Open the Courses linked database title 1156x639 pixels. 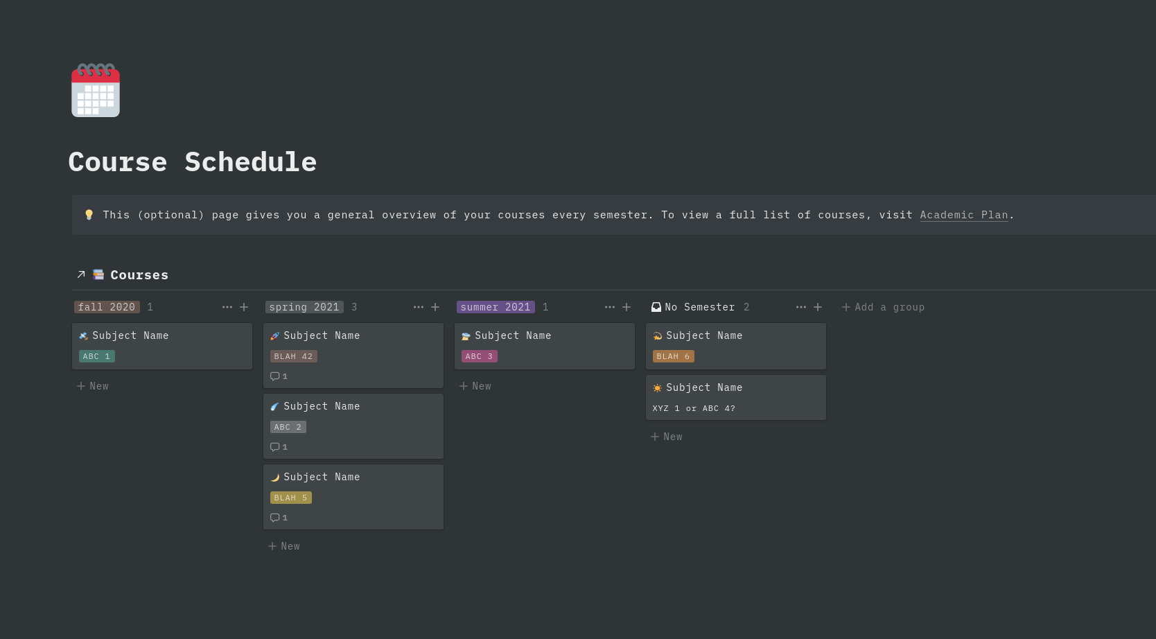139,275
